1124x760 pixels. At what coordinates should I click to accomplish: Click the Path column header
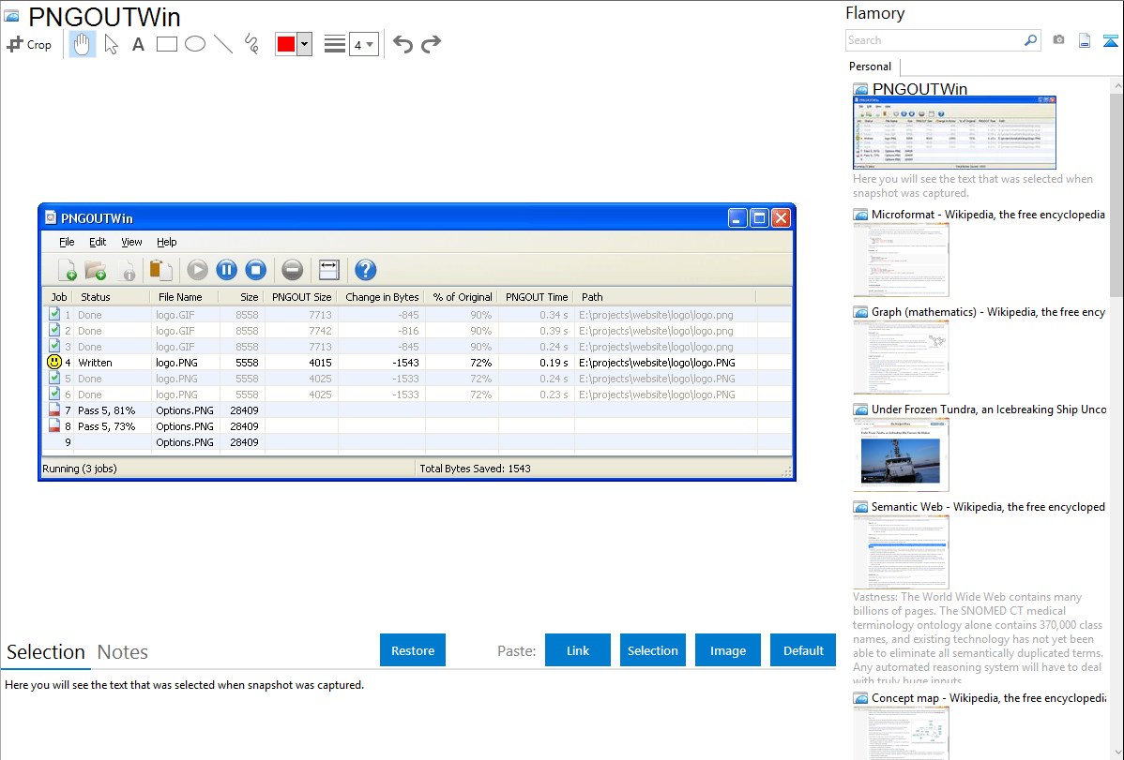[665, 297]
